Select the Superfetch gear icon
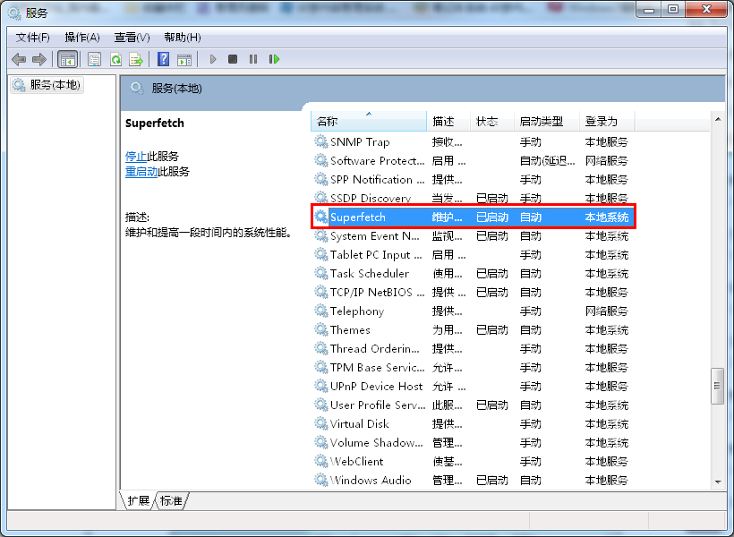The image size is (734, 537). pos(320,217)
